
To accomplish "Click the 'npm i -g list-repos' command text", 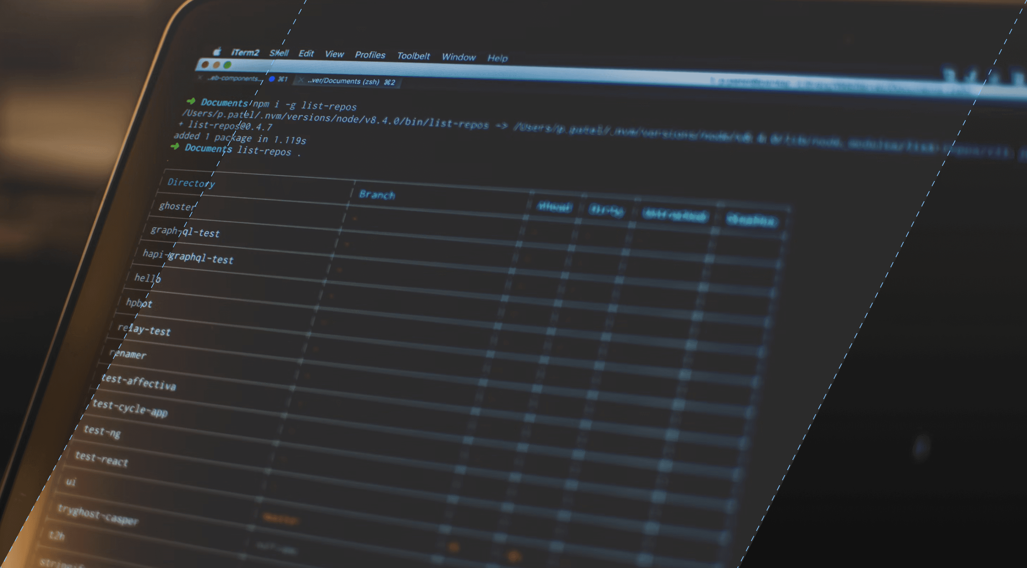I will [x=305, y=105].
